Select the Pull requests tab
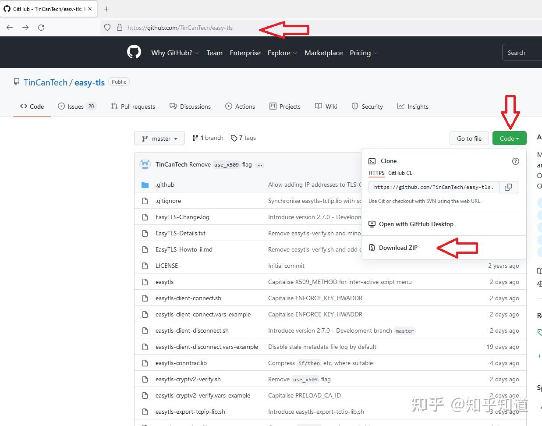The image size is (542, 426). [x=133, y=106]
